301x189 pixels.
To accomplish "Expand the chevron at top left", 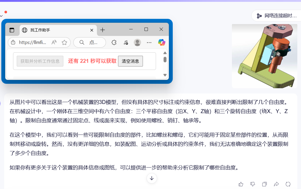I will tap(1, 16).
